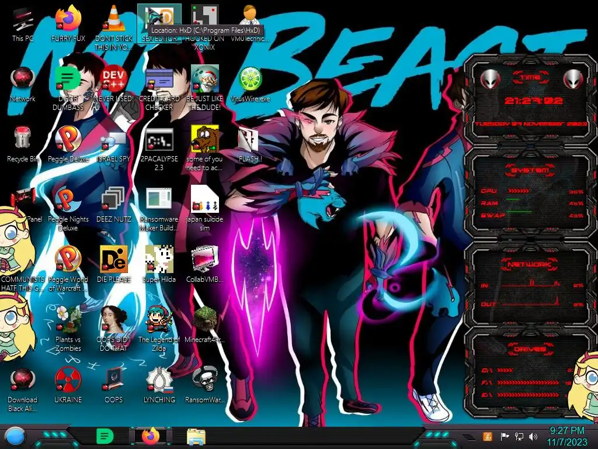Viewport: 598px width, 449px height.
Task: Click the left alien head widget icon
Action: pyautogui.click(x=490, y=79)
